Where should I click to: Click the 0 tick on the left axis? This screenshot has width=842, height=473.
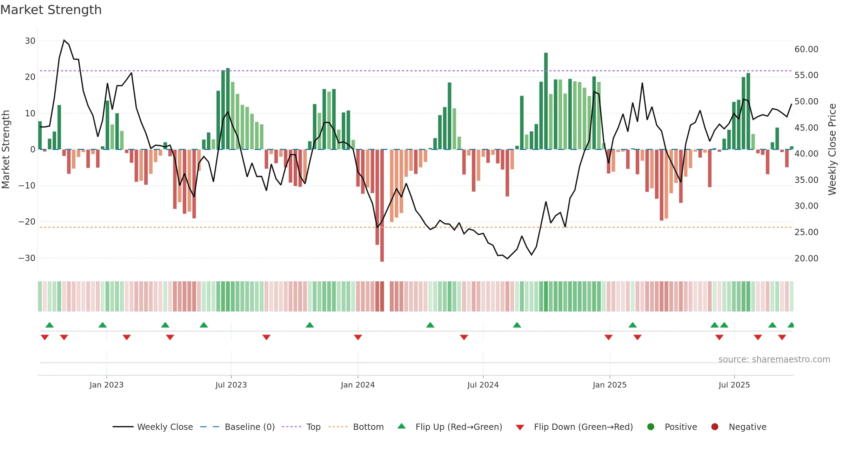[33, 150]
